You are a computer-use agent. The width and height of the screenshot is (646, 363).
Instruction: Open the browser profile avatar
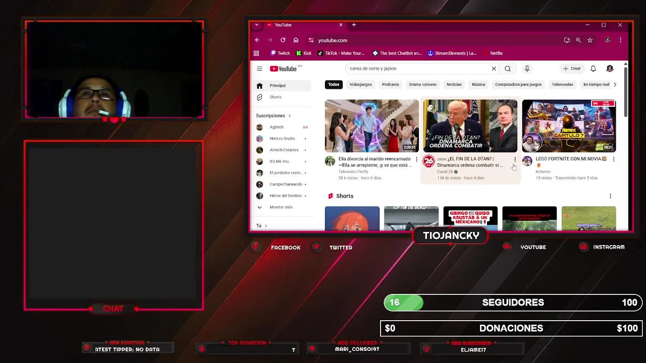click(x=608, y=40)
